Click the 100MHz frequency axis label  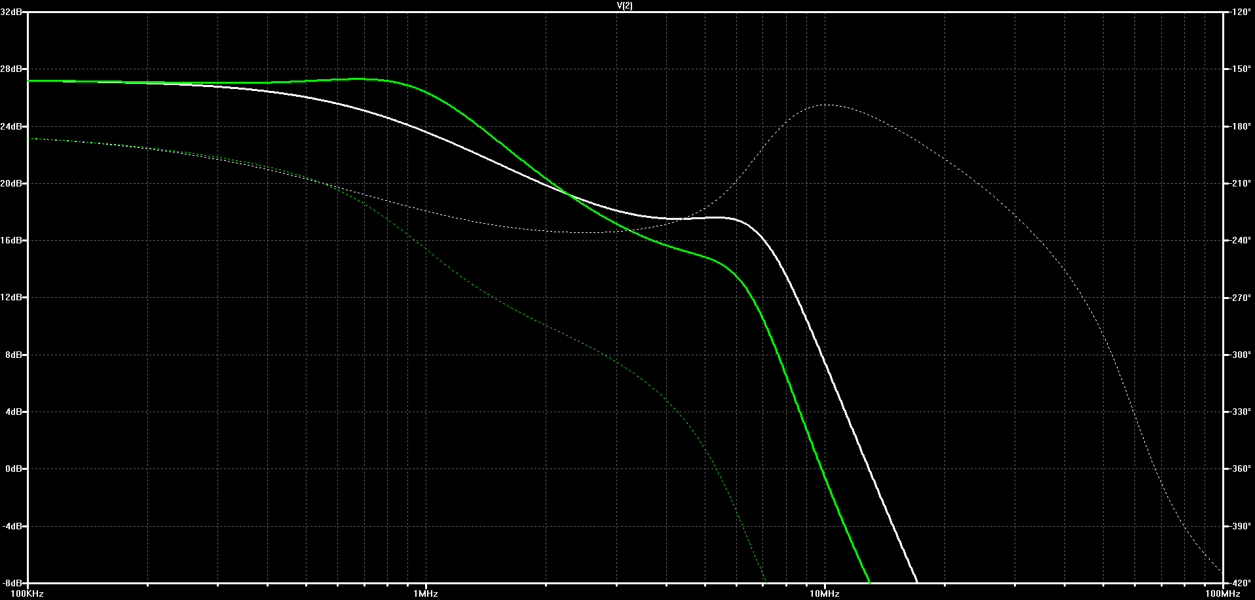(x=1222, y=593)
